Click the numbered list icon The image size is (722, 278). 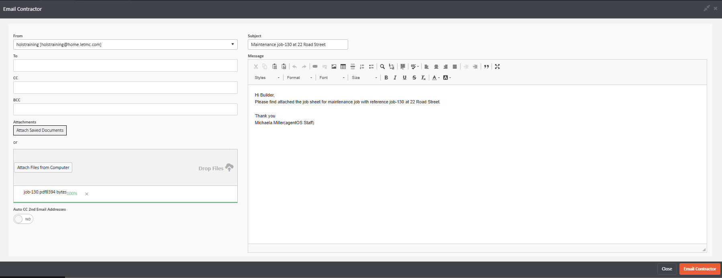tap(362, 66)
